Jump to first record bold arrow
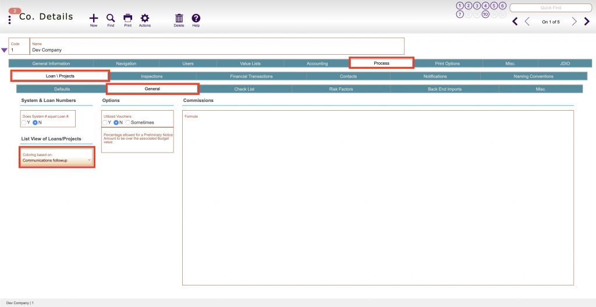The image size is (596, 307). click(x=515, y=22)
